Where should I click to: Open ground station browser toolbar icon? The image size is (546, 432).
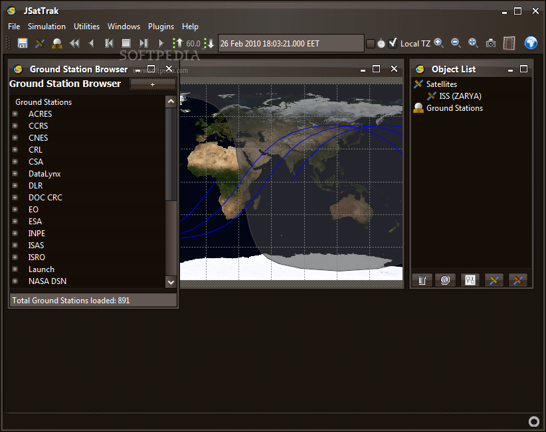tap(56, 43)
